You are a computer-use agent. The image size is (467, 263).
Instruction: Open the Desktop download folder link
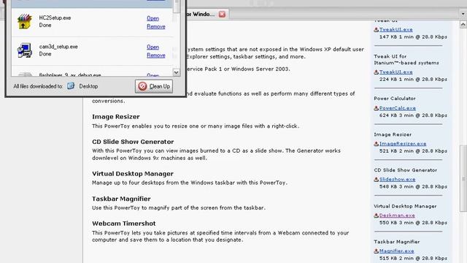[88, 86]
